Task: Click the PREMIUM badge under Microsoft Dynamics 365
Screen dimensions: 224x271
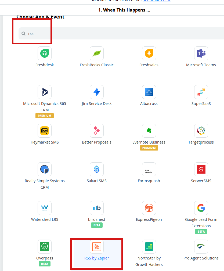Action: coord(45,116)
